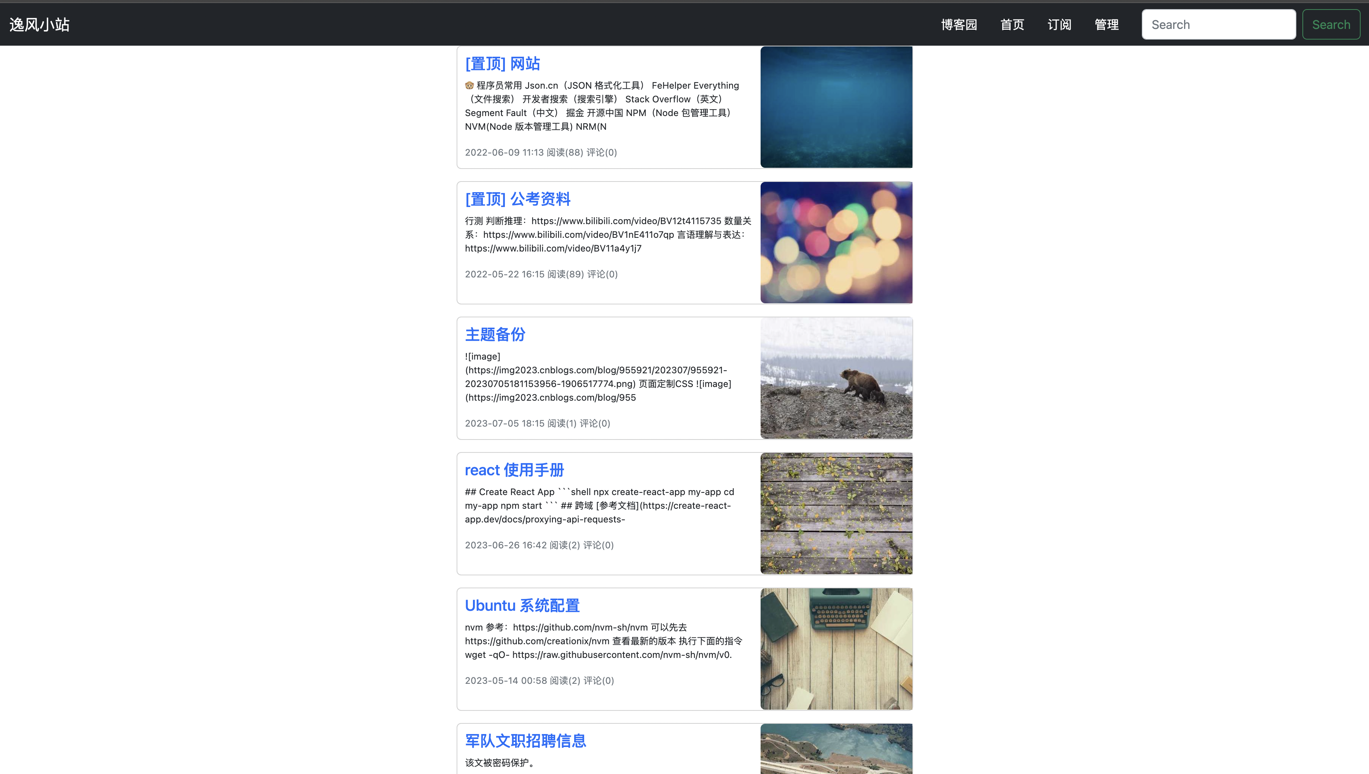Focus the Search input field
The height and width of the screenshot is (774, 1369).
[1218, 24]
